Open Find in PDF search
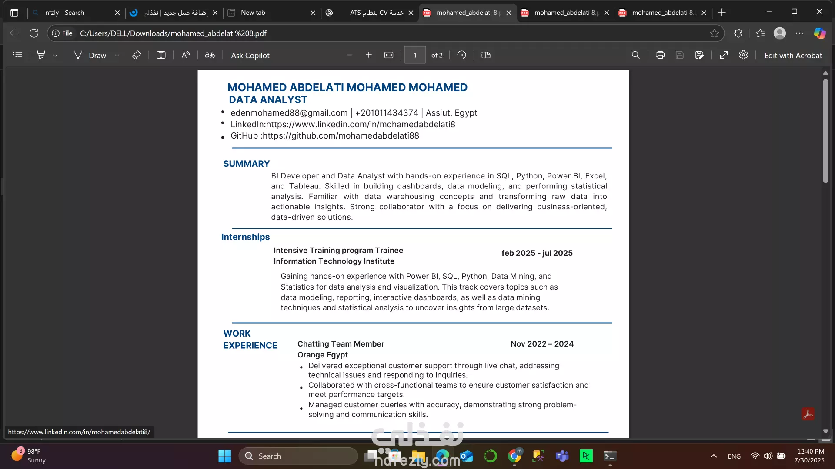 636,55
